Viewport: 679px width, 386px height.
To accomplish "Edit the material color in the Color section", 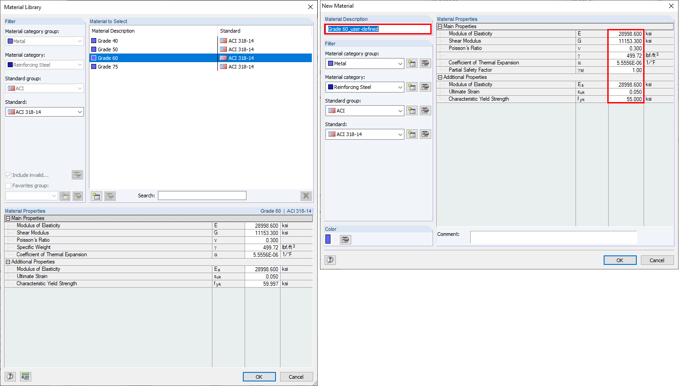I will (345, 239).
